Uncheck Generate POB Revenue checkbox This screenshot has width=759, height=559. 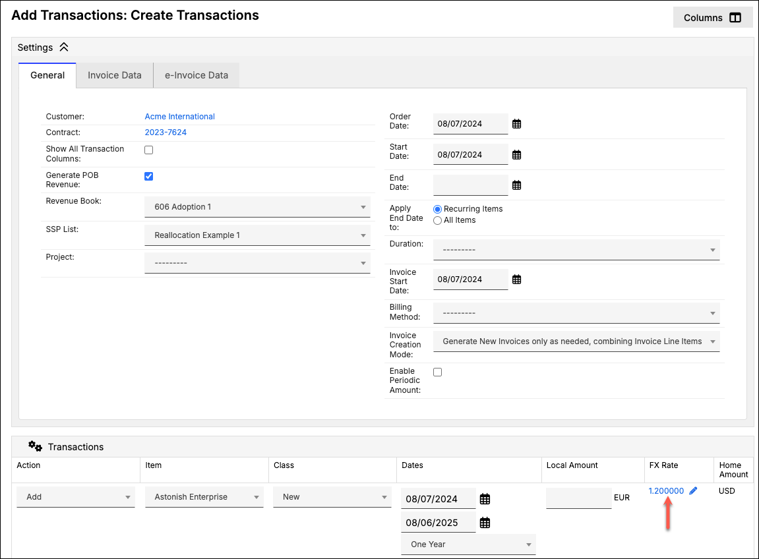point(148,176)
